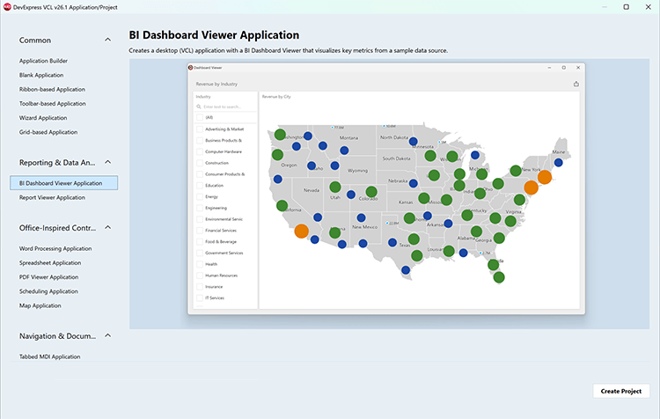
Task: Select Tabbed MDI Application template
Action: (49, 357)
